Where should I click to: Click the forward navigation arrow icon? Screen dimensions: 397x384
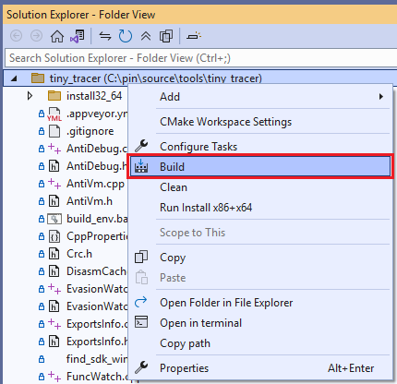click(x=36, y=36)
